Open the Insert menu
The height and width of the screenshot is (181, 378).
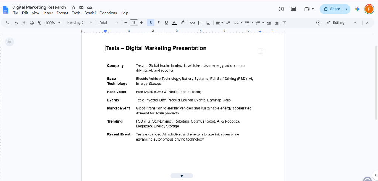pos(48,13)
